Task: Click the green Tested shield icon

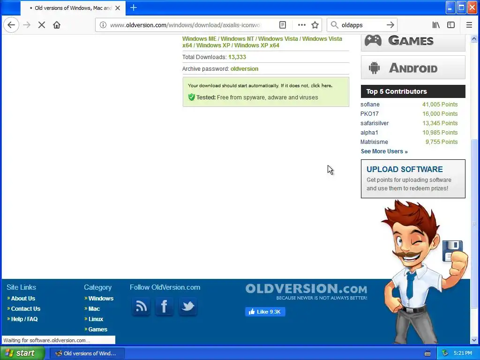Action: [x=192, y=97]
